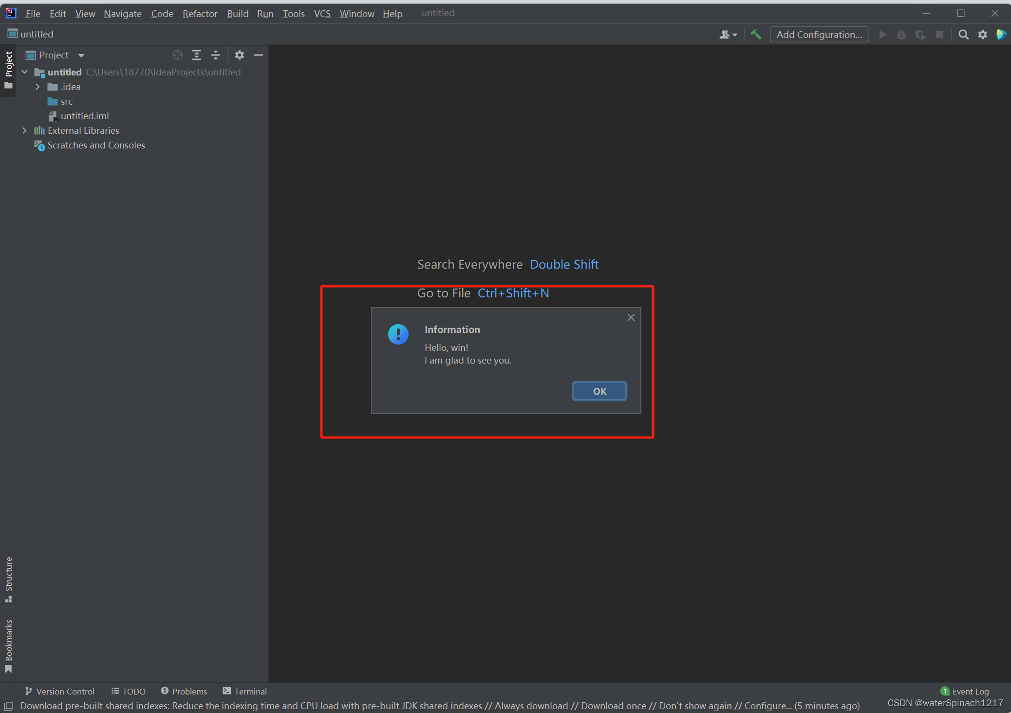This screenshot has width=1011, height=713.
Task: Open IDE settings gear in top toolbar
Action: (x=983, y=35)
